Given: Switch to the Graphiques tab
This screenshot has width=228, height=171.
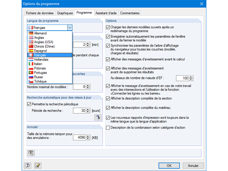Looking at the screenshot, I should tap(65, 13).
